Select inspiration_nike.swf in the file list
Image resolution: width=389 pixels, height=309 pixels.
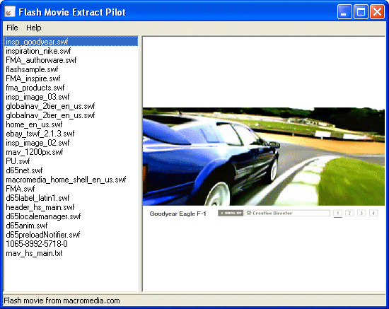(38, 51)
